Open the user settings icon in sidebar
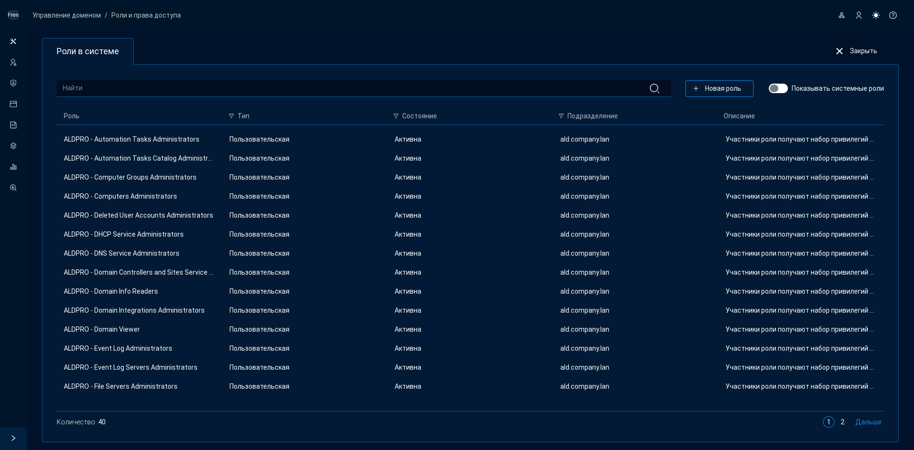The image size is (914, 450). tap(13, 62)
